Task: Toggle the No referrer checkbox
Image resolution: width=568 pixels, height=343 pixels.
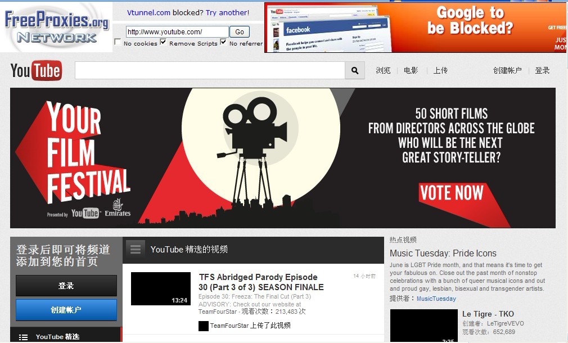Action: (223, 42)
